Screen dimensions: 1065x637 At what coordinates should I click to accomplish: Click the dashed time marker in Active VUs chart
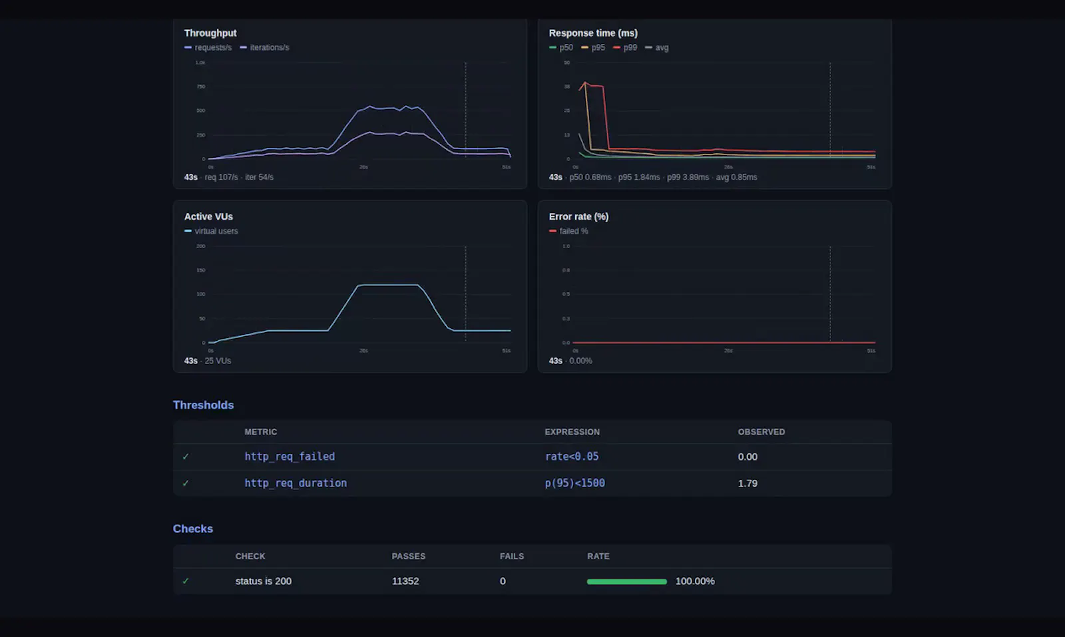[465, 294]
